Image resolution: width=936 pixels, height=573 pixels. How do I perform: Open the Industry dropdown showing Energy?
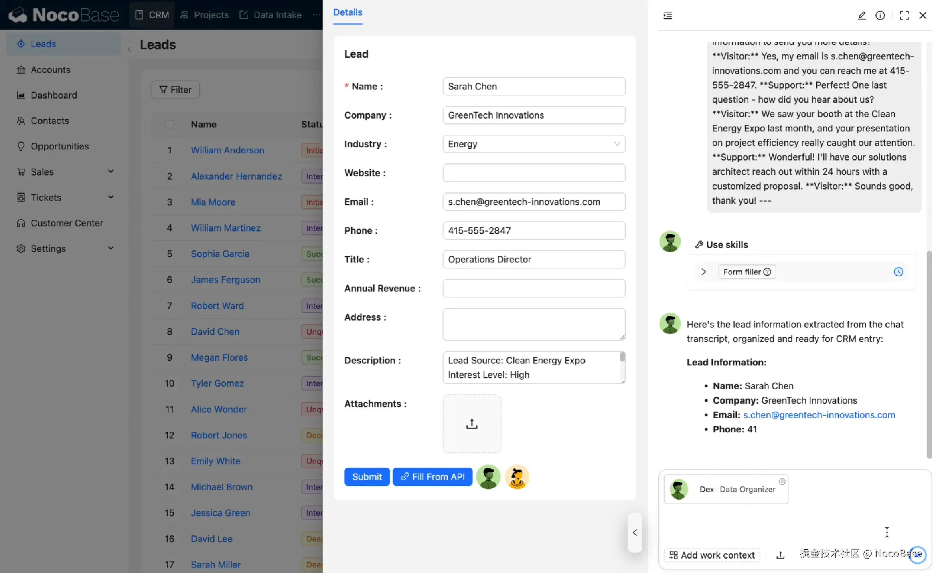click(x=533, y=144)
